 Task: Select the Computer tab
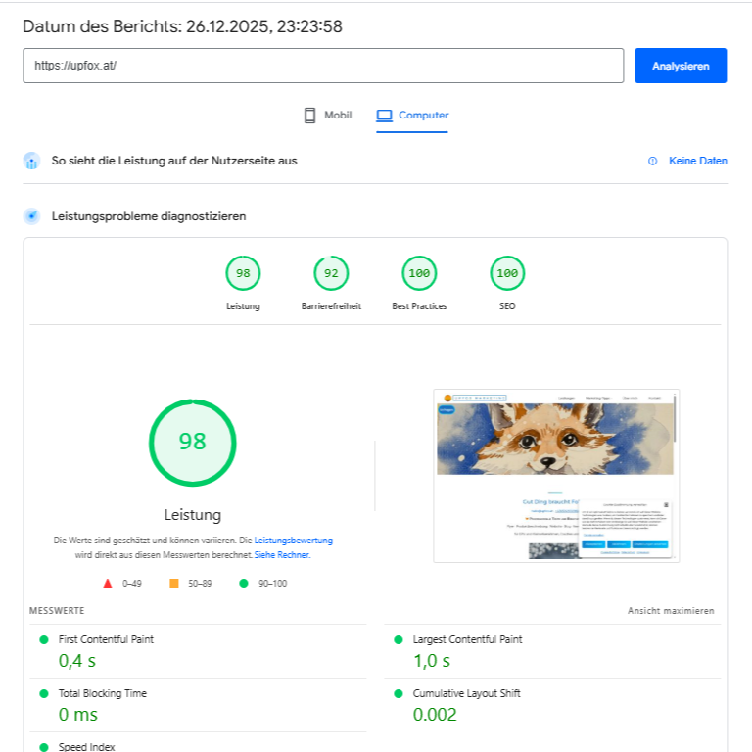[x=412, y=116]
